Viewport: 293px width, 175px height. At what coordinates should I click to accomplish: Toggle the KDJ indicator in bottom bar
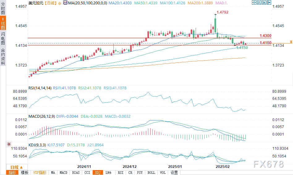[x=98, y=173]
